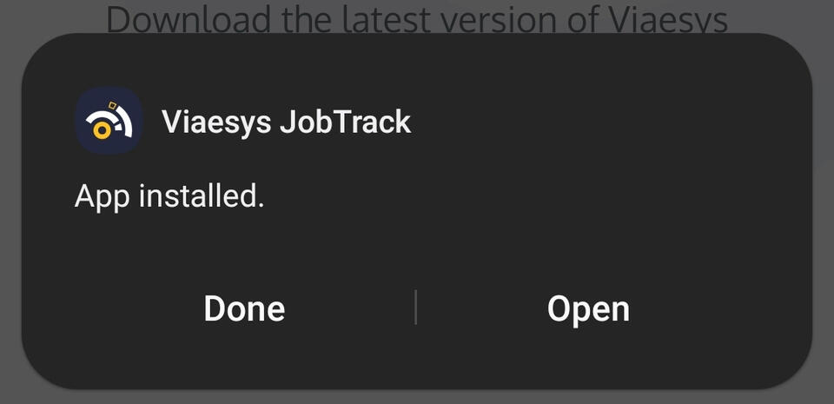
Task: Click the "App installed." status message
Action: click(169, 196)
